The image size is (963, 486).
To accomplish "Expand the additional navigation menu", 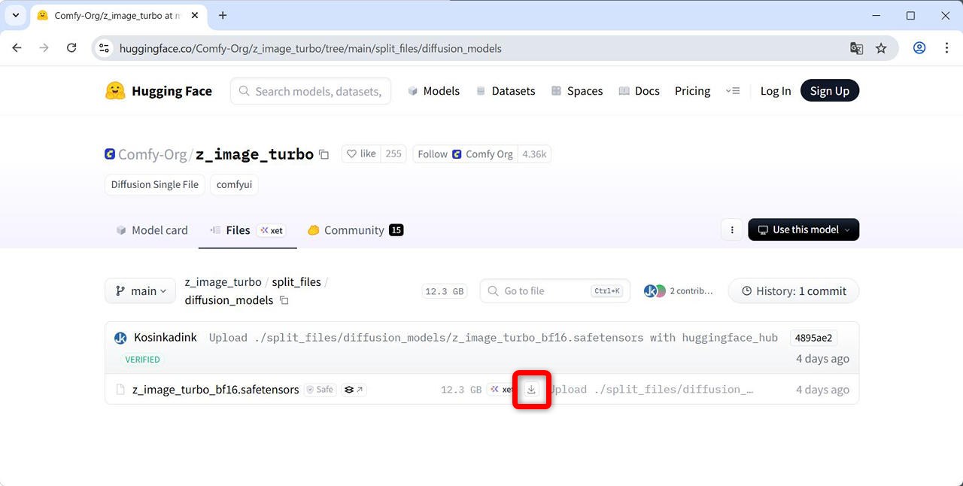I will tap(733, 91).
